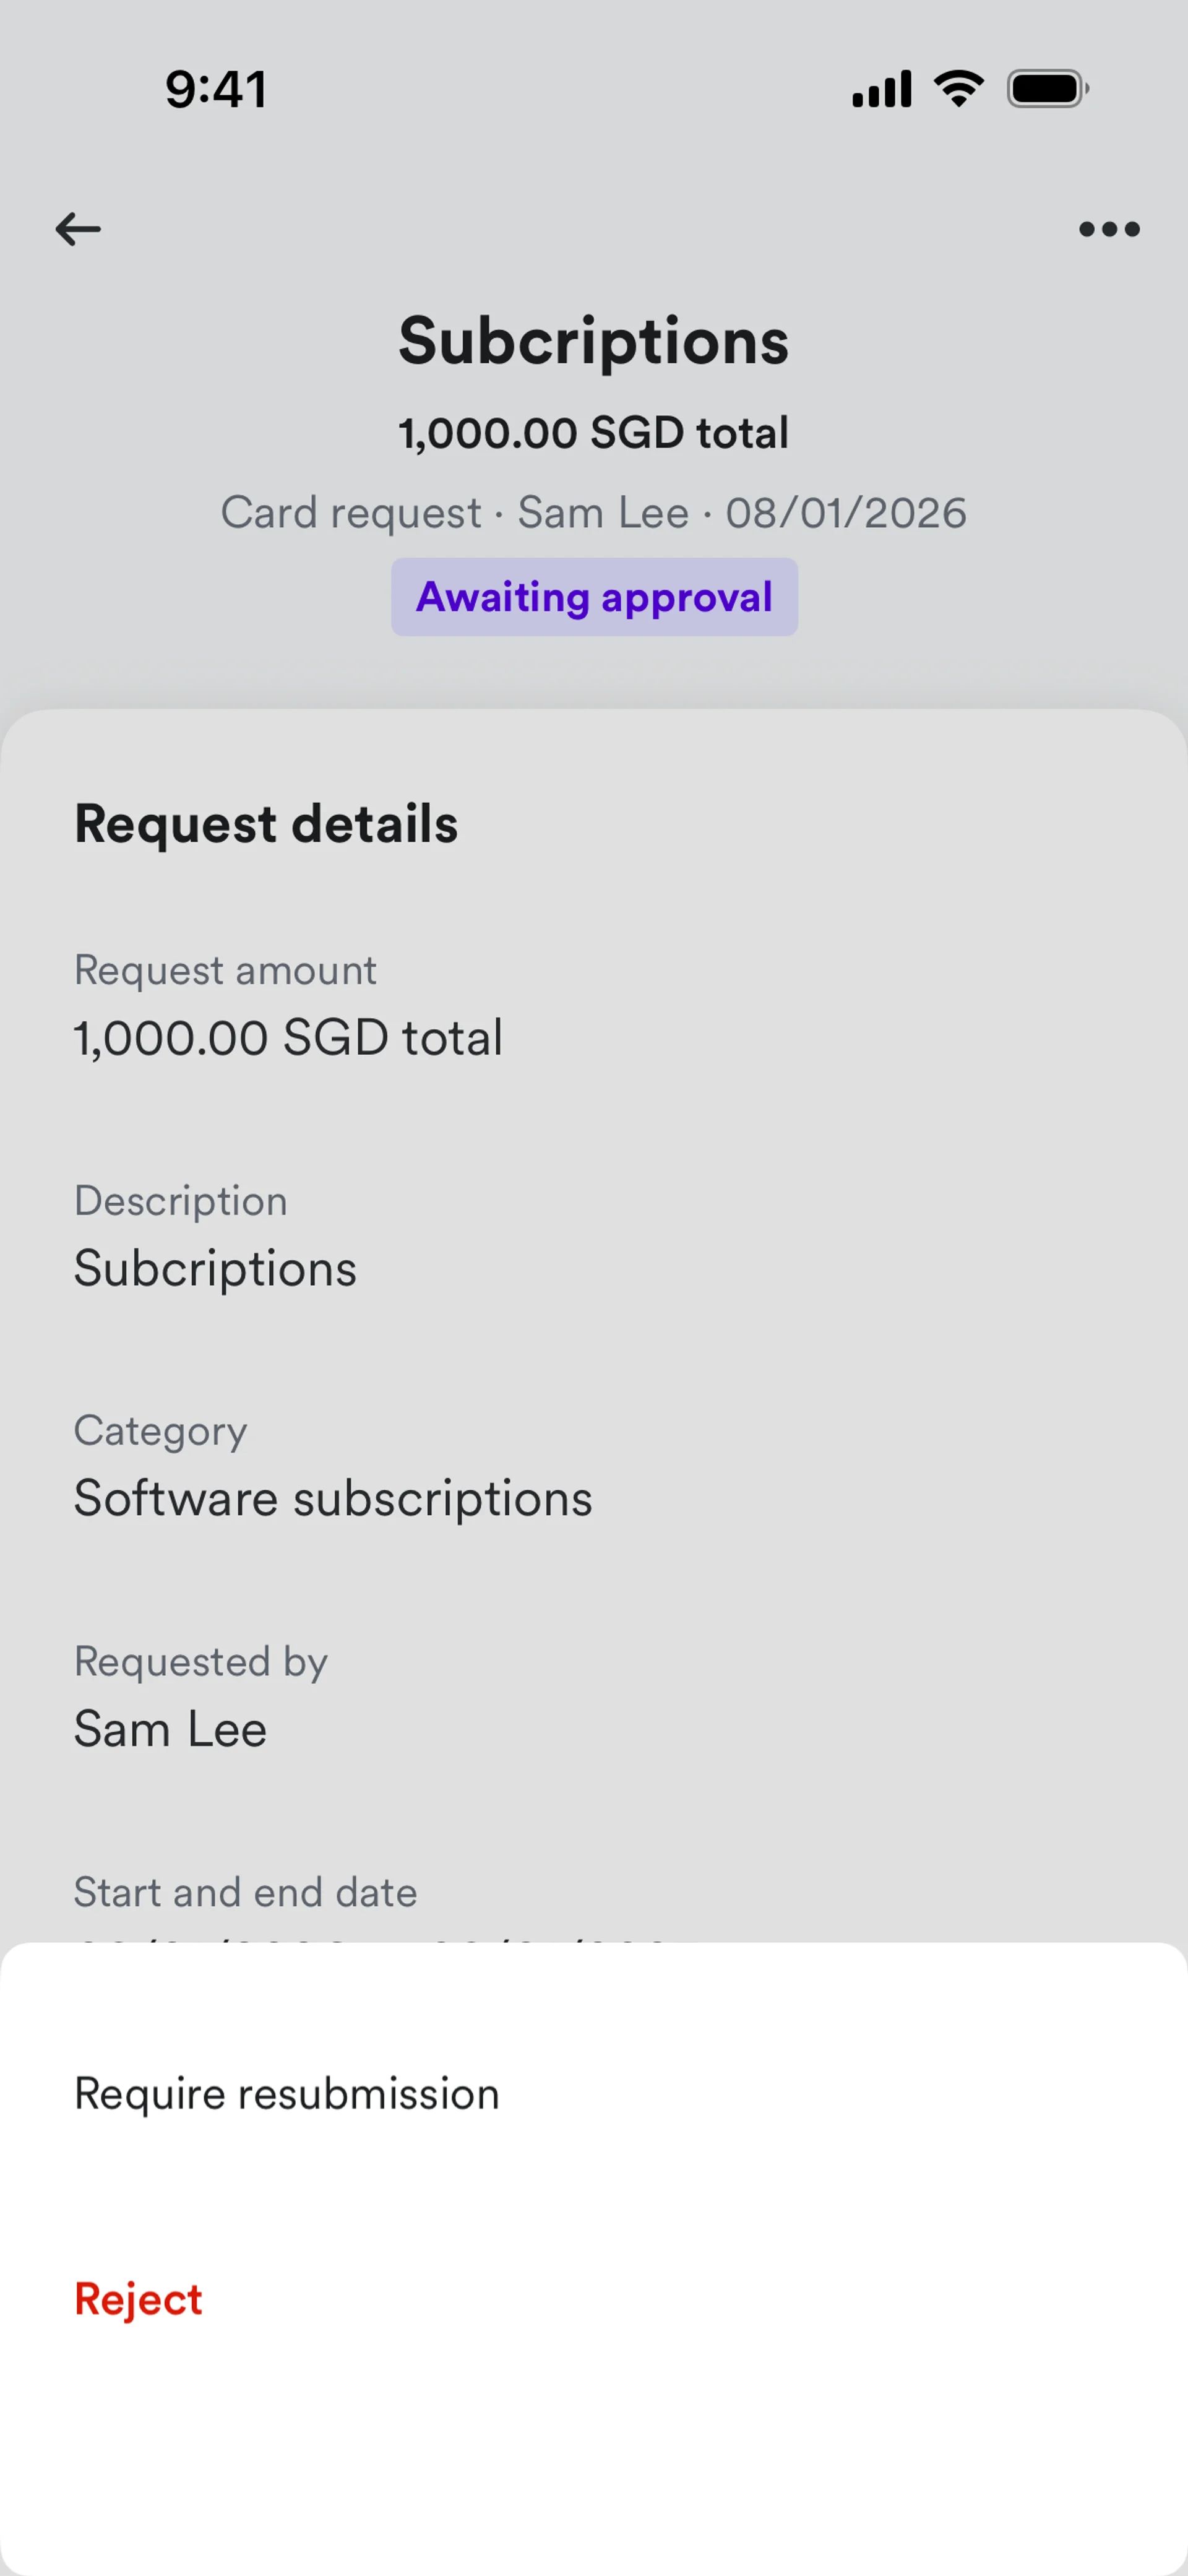Tap the battery indicator icon
1188x2576 pixels.
(1047, 89)
